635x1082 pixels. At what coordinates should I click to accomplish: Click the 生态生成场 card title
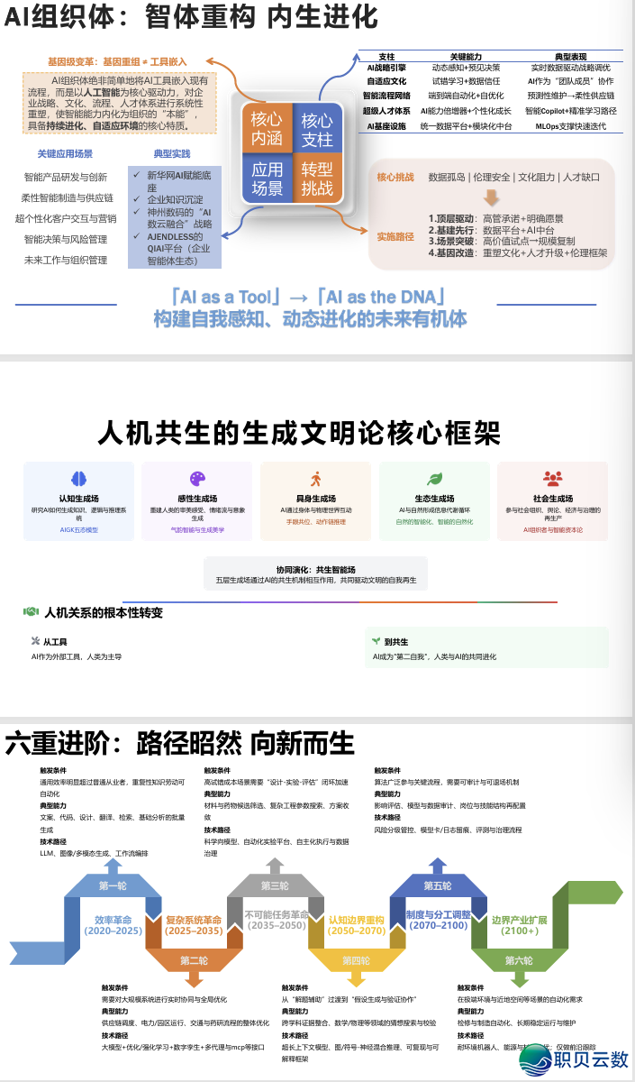(x=434, y=499)
